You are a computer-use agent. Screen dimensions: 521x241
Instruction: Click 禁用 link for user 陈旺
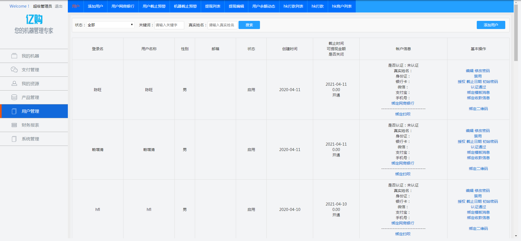478,76
